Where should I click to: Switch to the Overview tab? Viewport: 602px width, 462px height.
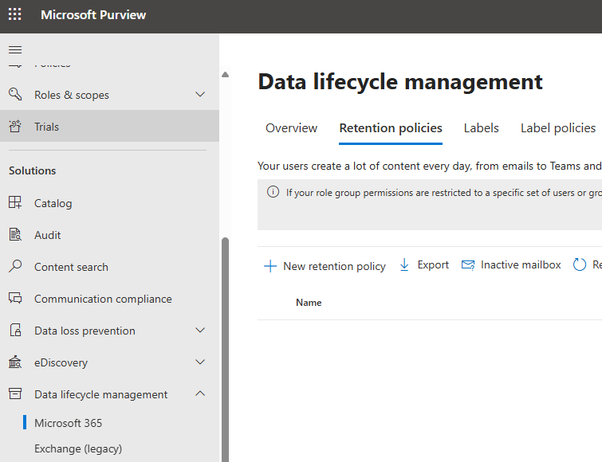coord(291,128)
